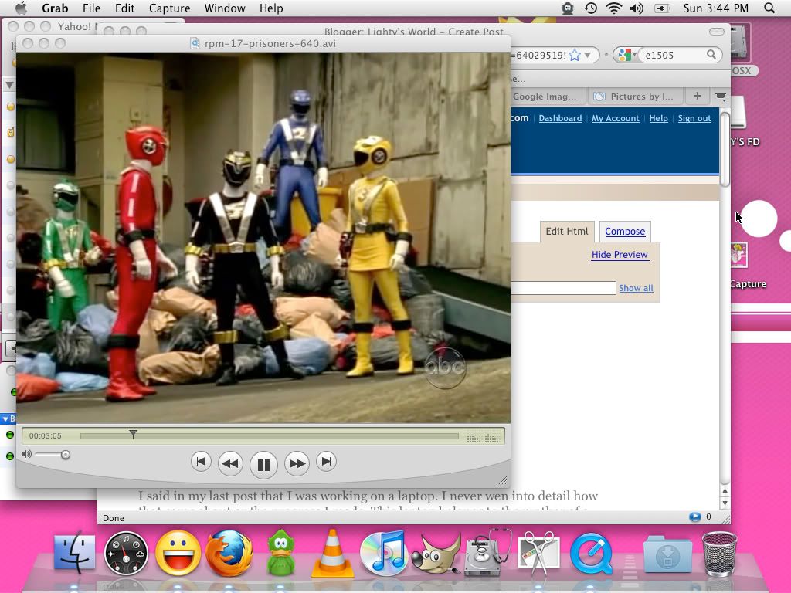Switch to the Compose tab
The image size is (791, 593).
point(624,232)
